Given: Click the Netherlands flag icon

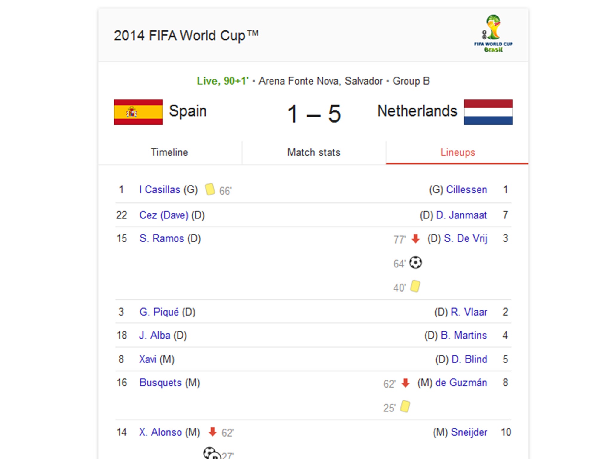Looking at the screenshot, I should coord(488,112).
